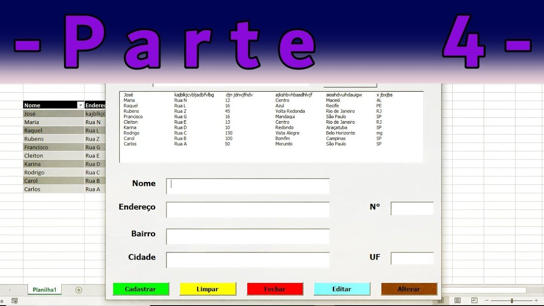Click Araçatuba in the listbox
This screenshot has width=544, height=306.
click(x=337, y=127)
